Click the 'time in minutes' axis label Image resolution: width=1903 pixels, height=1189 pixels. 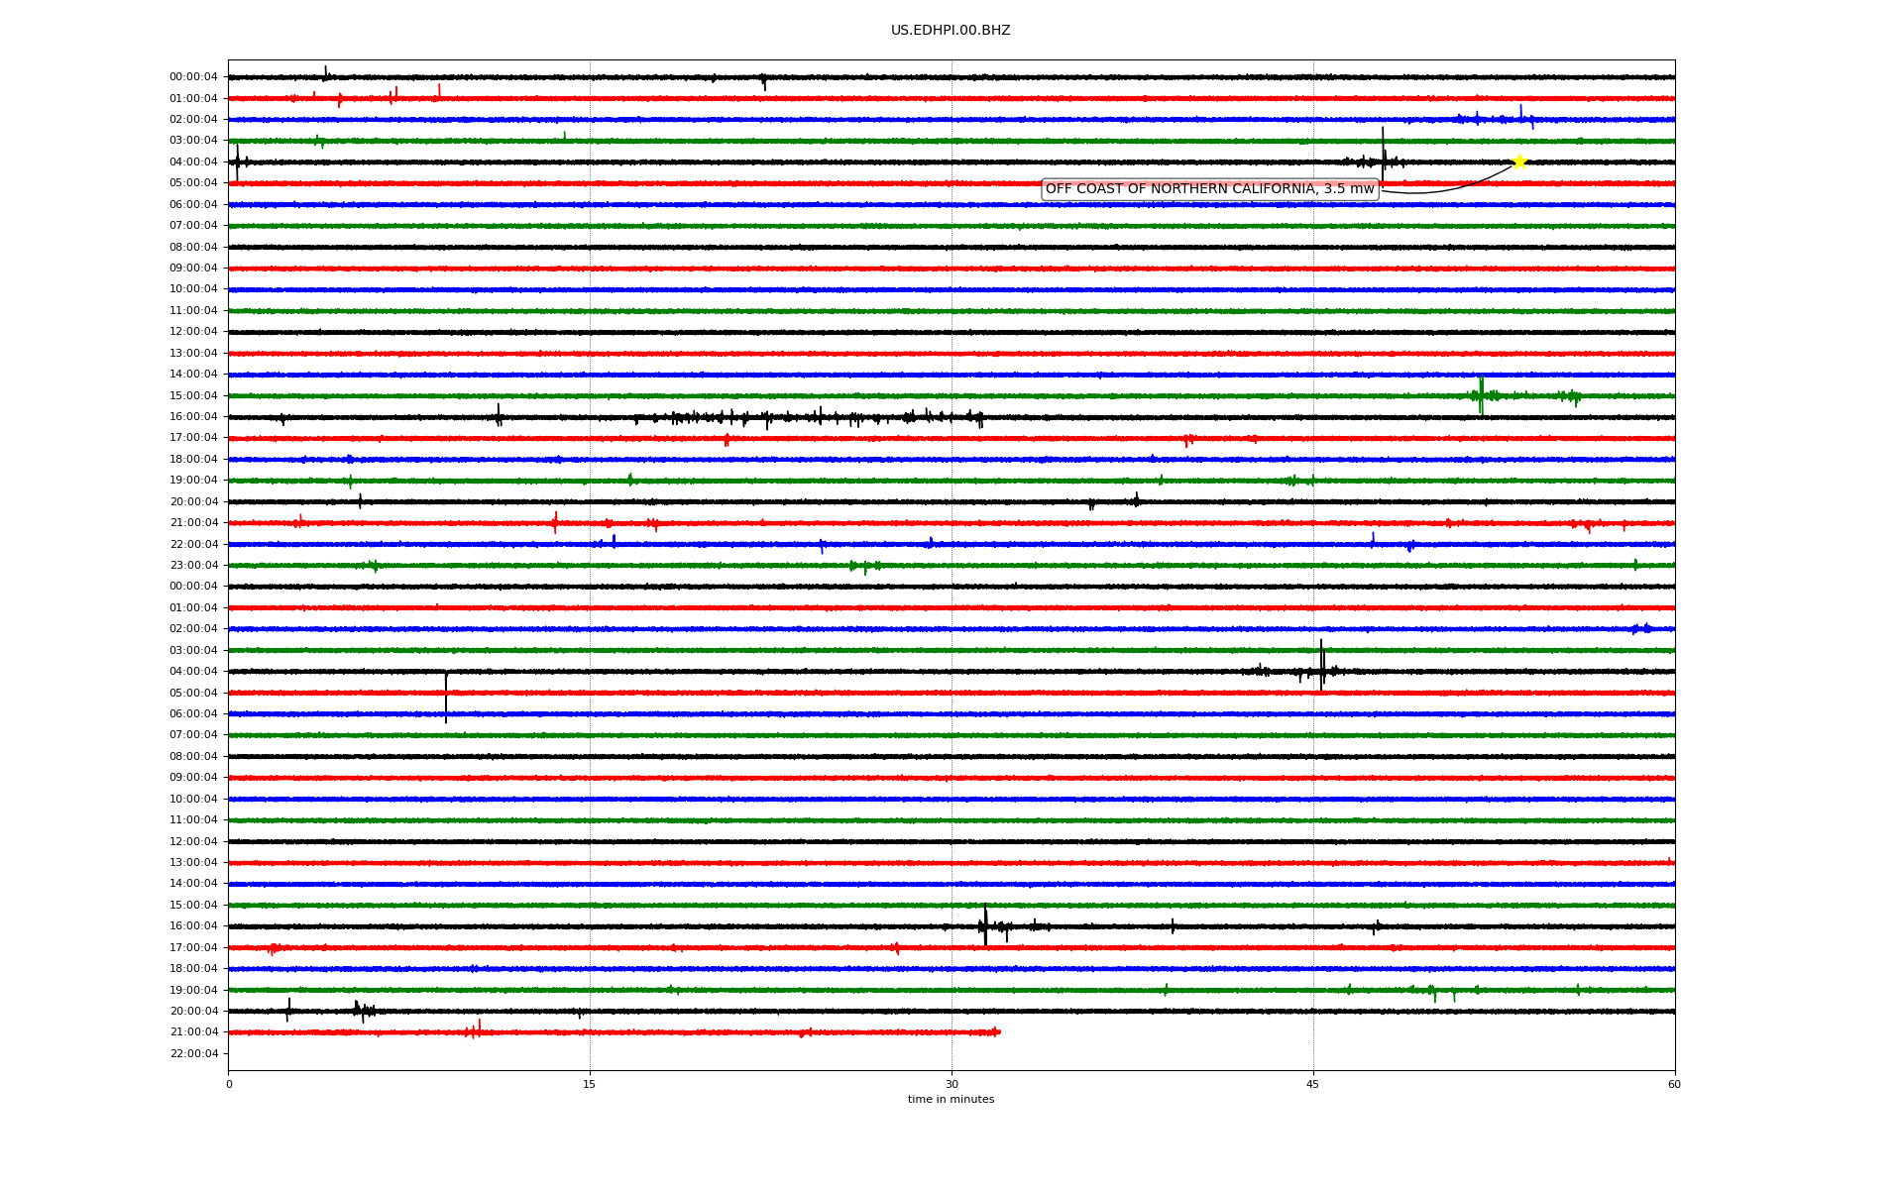[x=951, y=1099]
